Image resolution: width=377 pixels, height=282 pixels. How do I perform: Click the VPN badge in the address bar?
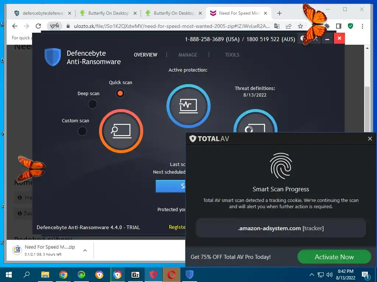54,26
